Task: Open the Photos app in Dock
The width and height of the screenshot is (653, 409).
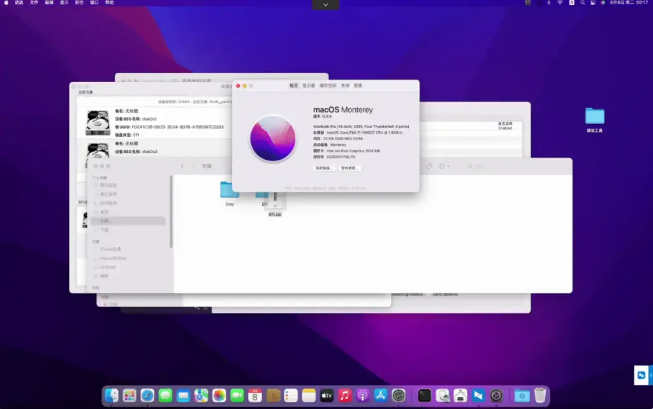Action: tap(219, 395)
